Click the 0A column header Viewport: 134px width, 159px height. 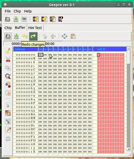click(x=90, y=49)
